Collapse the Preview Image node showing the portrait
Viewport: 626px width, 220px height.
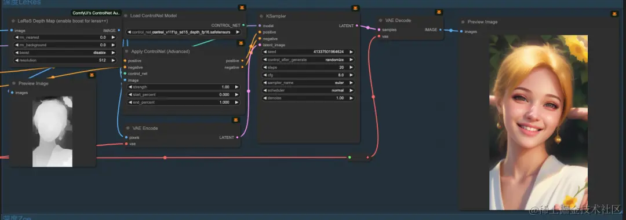point(463,22)
